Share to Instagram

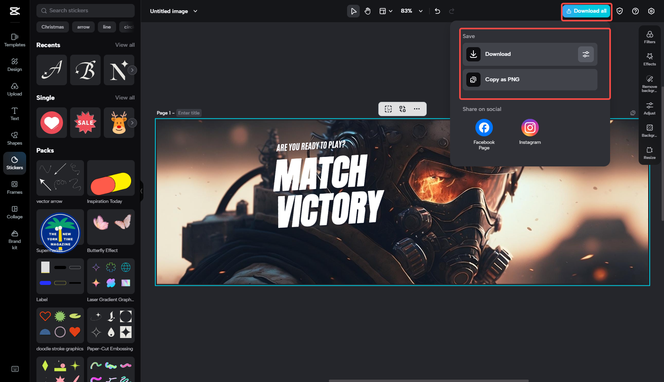click(x=530, y=132)
